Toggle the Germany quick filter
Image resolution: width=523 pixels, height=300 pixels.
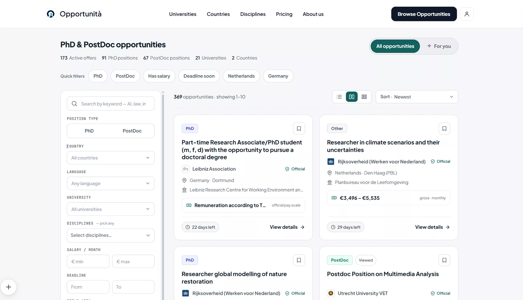[x=278, y=76]
